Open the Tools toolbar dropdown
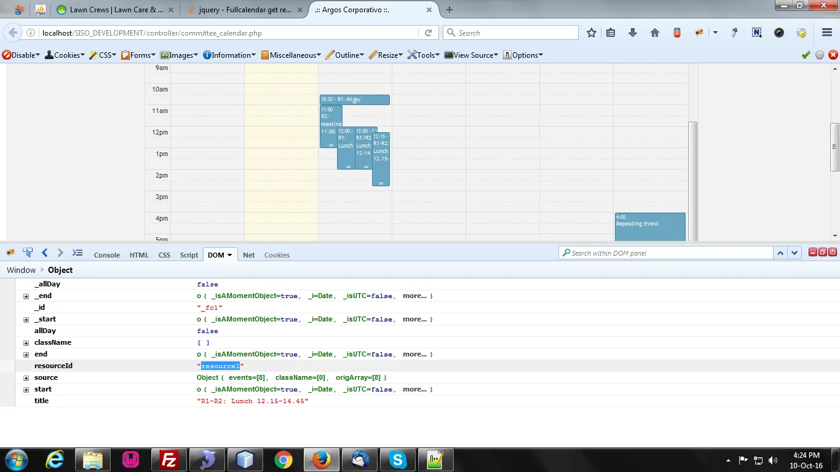The image size is (840, 472). (424, 55)
